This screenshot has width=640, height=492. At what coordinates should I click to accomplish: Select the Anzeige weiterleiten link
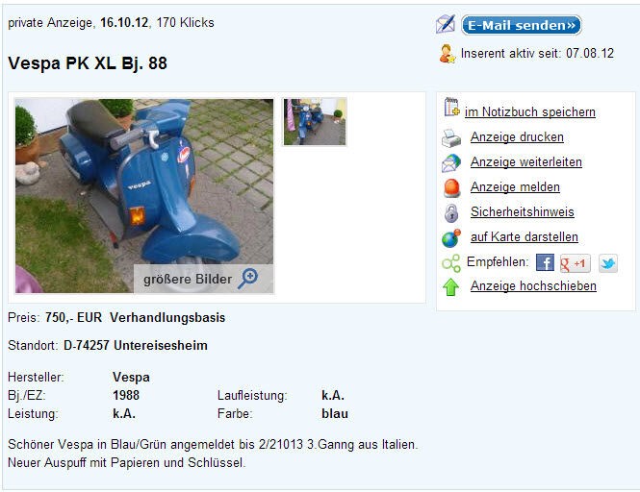pos(526,161)
